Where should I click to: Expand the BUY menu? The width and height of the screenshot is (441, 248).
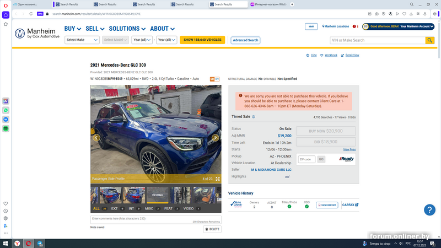tap(73, 29)
